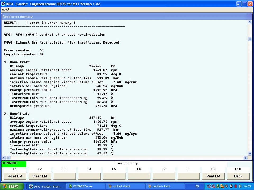254x190 pixels.
Task: Click the horizontal scrollbar right arrow
Action: click(x=245, y=158)
